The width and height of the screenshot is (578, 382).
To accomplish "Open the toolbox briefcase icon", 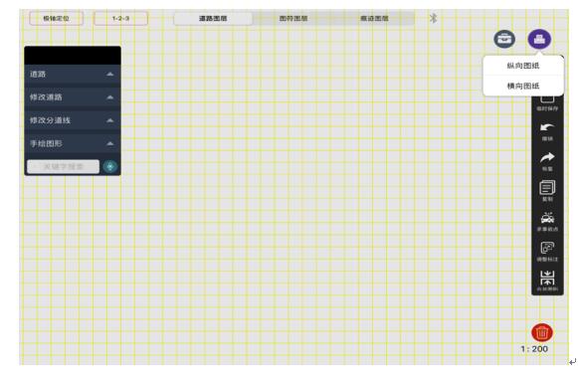I will pos(504,39).
